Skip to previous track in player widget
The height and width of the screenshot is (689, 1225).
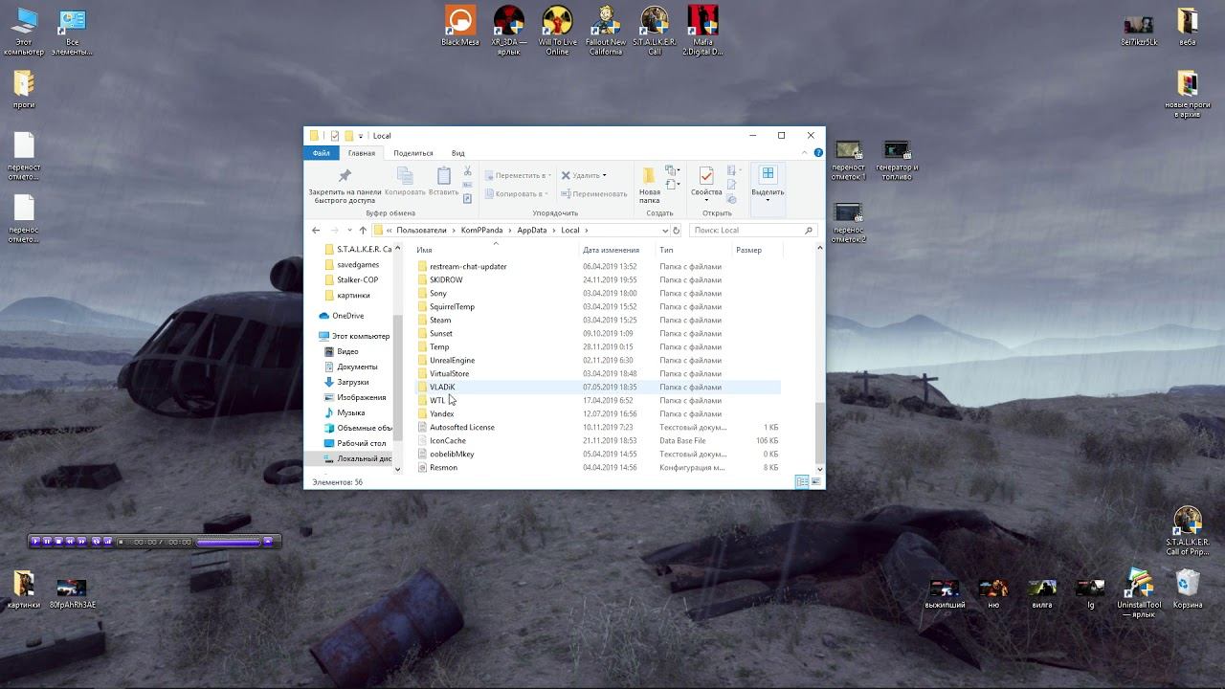pos(70,542)
